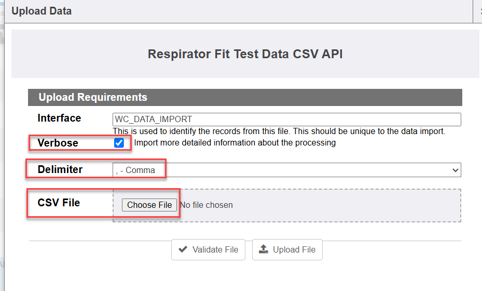Open the Delimiter dropdown showing Comma
Image resolution: width=482 pixels, height=291 pixels.
tap(286, 170)
